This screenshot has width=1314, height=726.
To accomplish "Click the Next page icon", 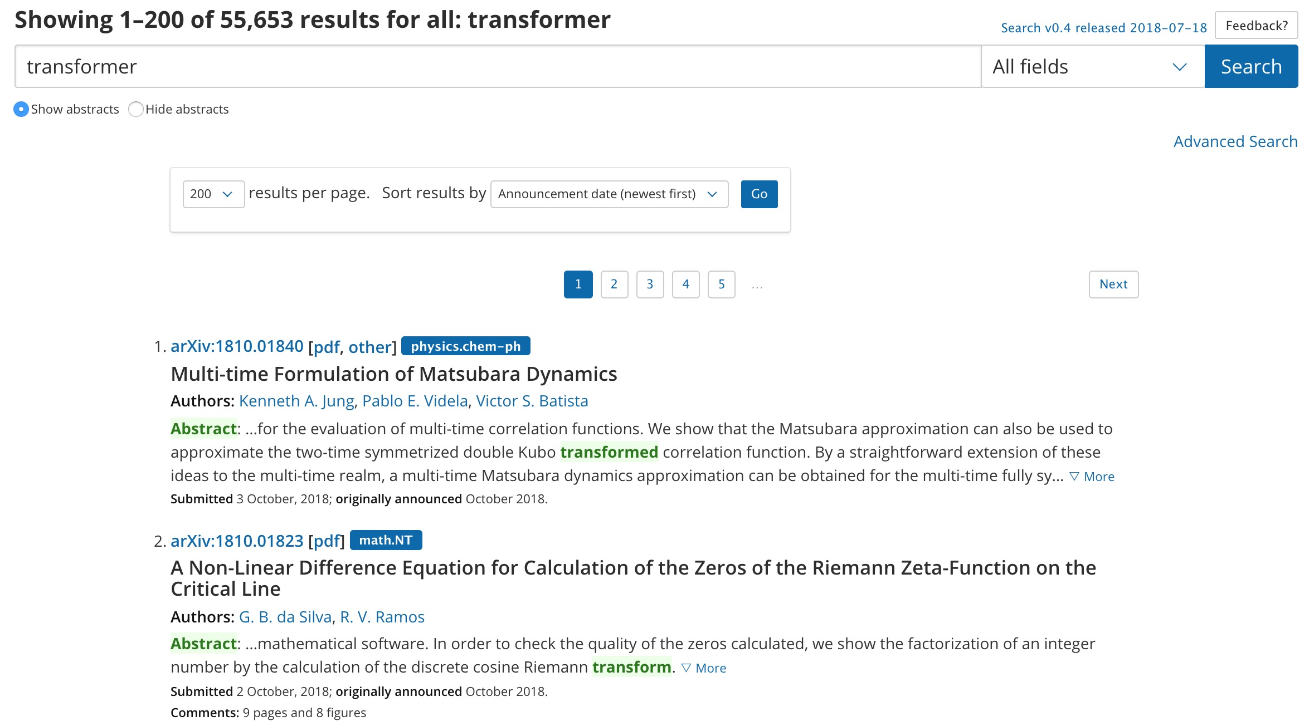I will (x=1113, y=283).
